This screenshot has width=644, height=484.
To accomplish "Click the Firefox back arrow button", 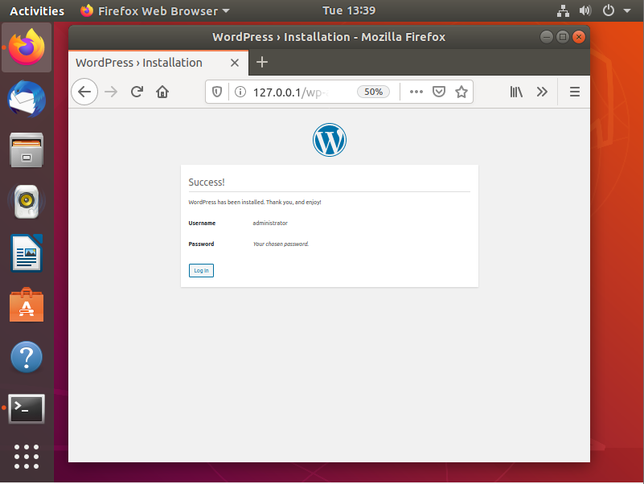I will click(x=84, y=92).
